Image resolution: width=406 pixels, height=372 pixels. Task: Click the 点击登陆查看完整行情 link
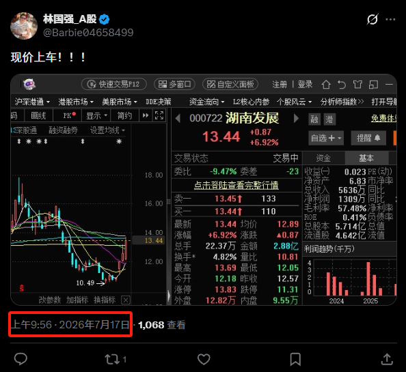click(x=236, y=185)
